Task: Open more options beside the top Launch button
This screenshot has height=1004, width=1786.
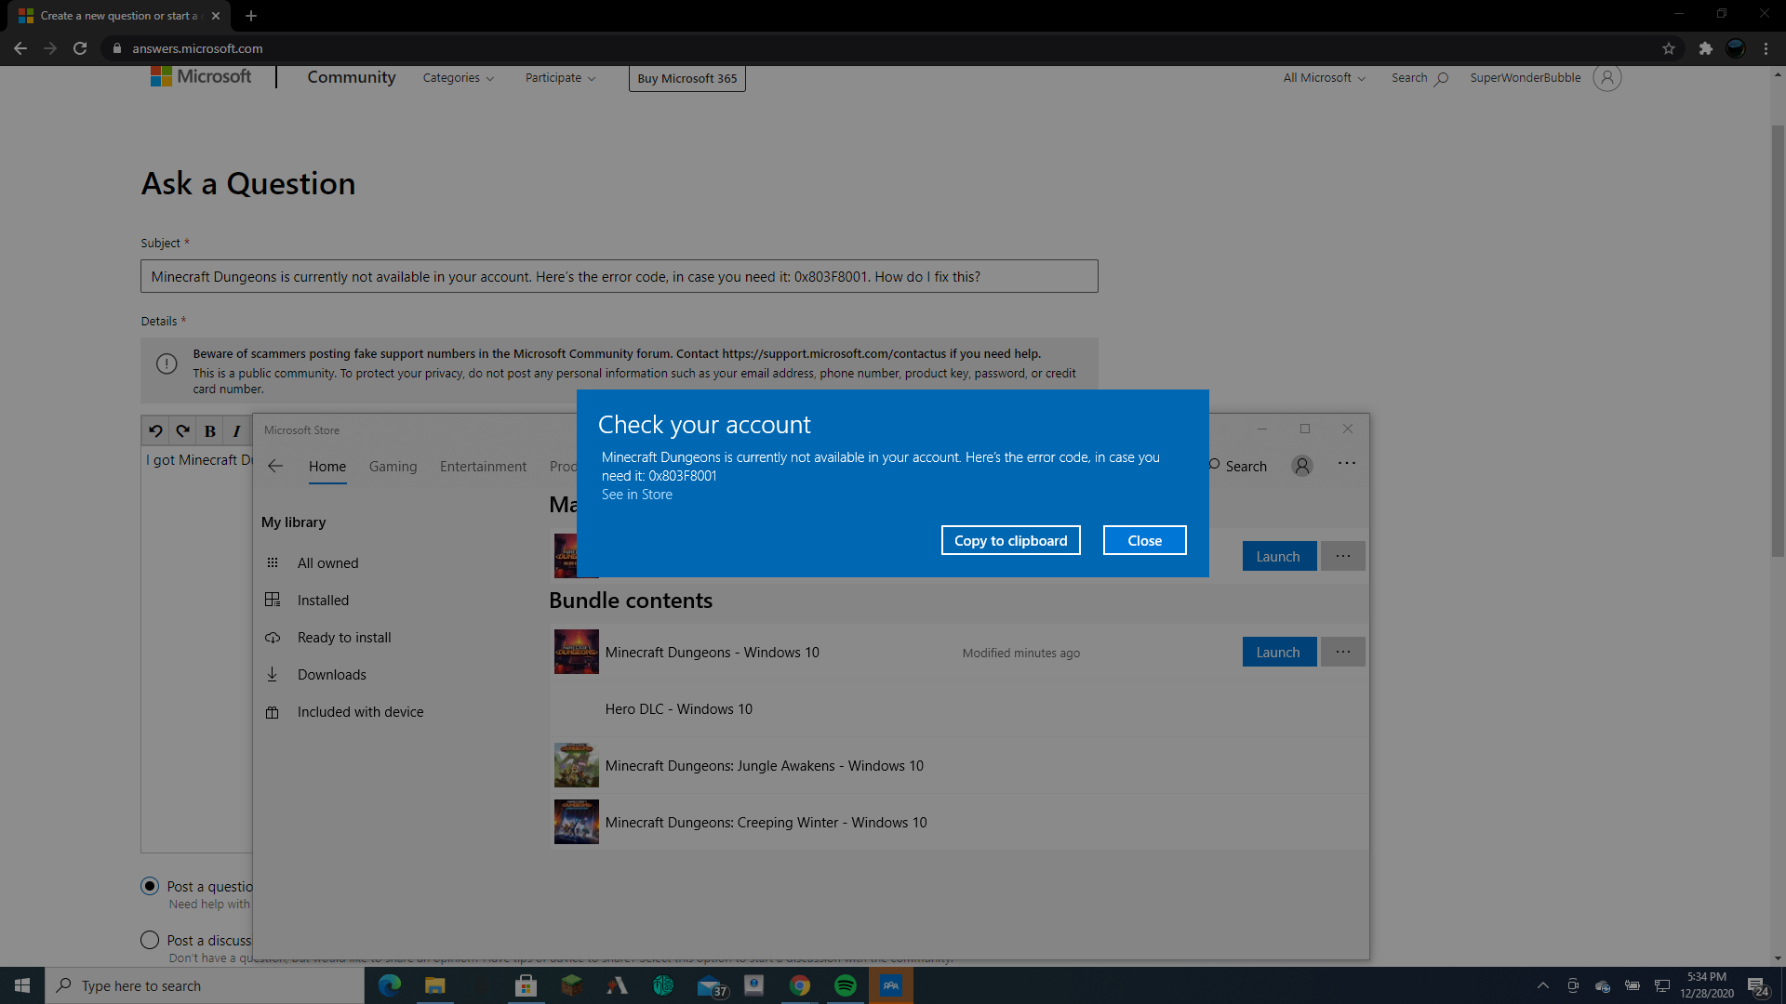Action: [1342, 556]
